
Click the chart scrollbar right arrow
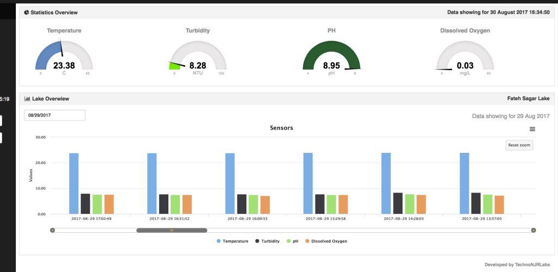click(x=533, y=231)
